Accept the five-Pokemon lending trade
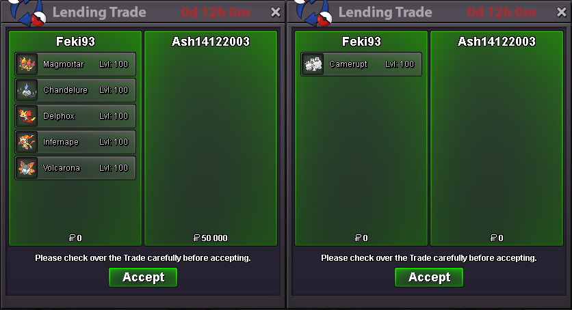Screen dimensions: 572x310 (x=143, y=277)
